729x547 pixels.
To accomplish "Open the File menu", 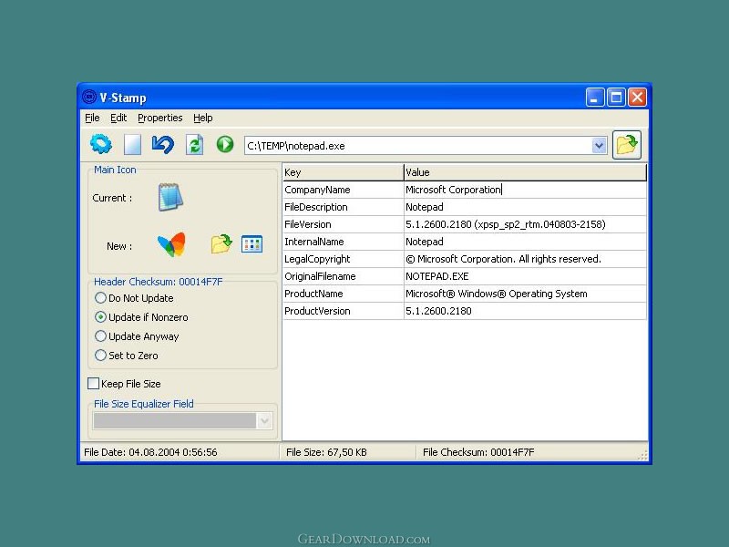I will pos(92,118).
